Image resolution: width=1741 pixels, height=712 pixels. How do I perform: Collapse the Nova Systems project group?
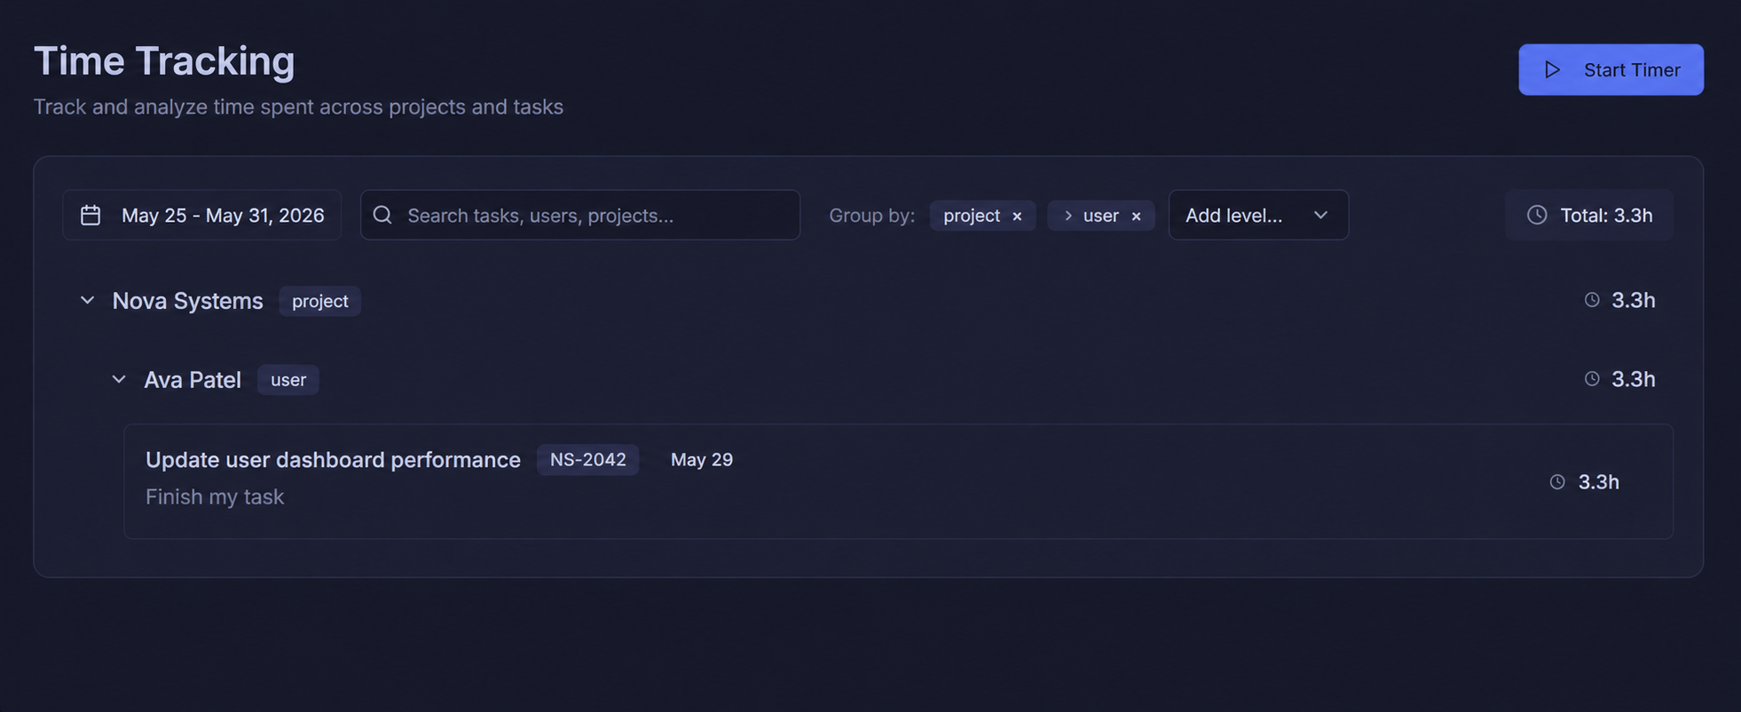coord(87,300)
